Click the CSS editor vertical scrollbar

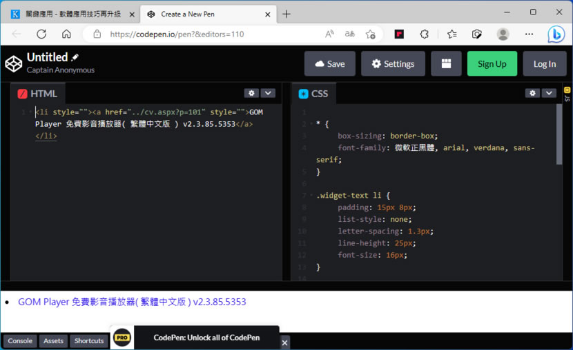pyautogui.click(x=559, y=134)
